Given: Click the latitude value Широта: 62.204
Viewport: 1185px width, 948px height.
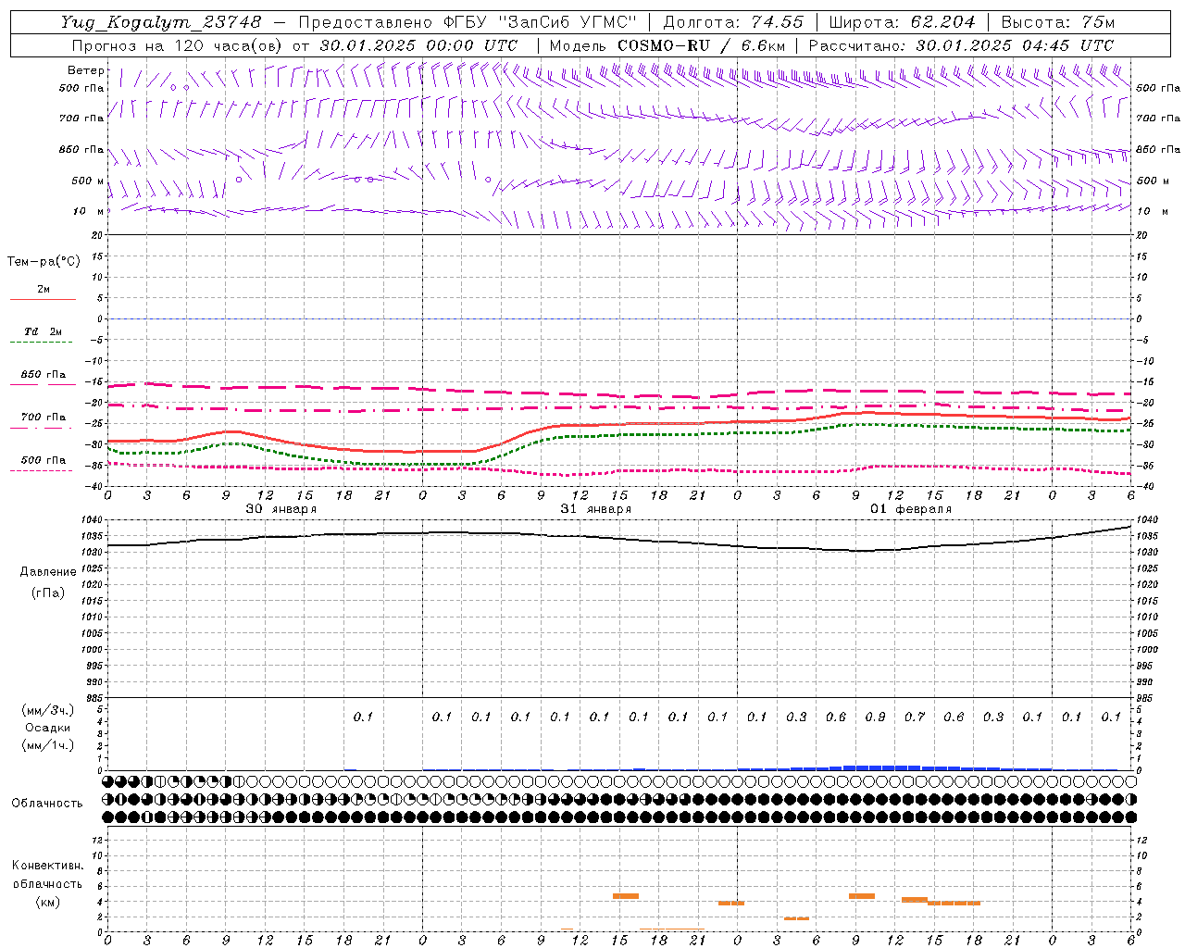Looking at the screenshot, I should [x=902, y=22].
